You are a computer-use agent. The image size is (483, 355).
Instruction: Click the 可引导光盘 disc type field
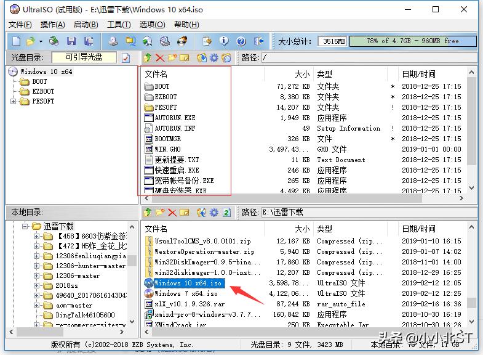(84, 57)
